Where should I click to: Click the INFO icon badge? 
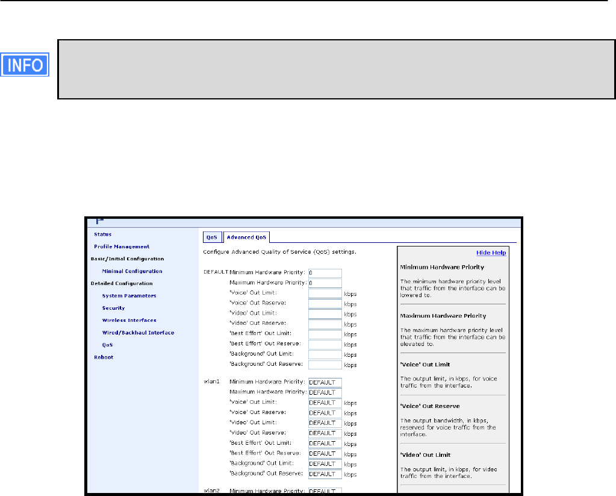(x=25, y=64)
